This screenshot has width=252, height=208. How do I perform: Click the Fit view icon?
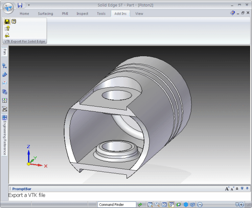(x=164, y=205)
